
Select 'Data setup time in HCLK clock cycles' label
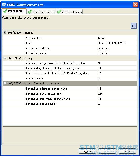click(53, 68)
